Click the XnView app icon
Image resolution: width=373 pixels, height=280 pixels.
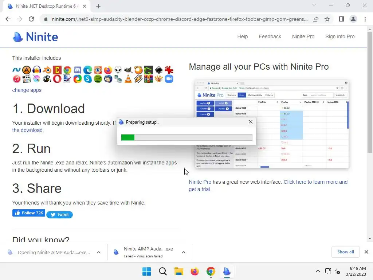click(159, 79)
